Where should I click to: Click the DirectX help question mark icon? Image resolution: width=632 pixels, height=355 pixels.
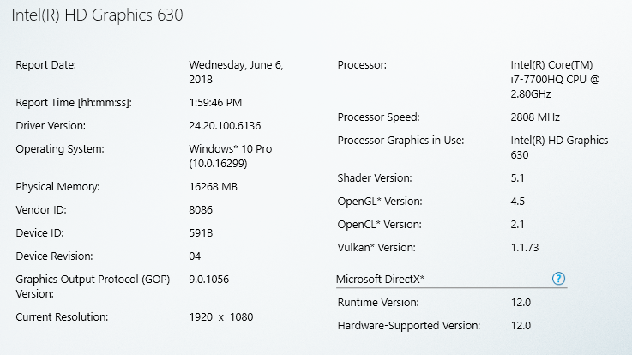(558, 279)
